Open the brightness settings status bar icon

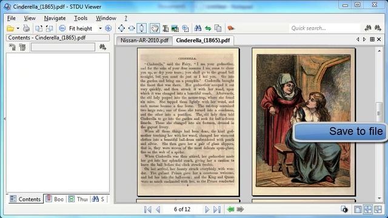point(344,210)
